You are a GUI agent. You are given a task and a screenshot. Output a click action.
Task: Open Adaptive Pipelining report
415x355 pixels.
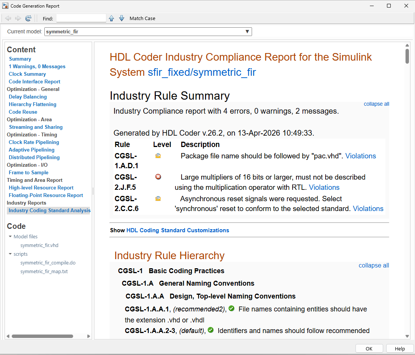pyautogui.click(x=31, y=150)
